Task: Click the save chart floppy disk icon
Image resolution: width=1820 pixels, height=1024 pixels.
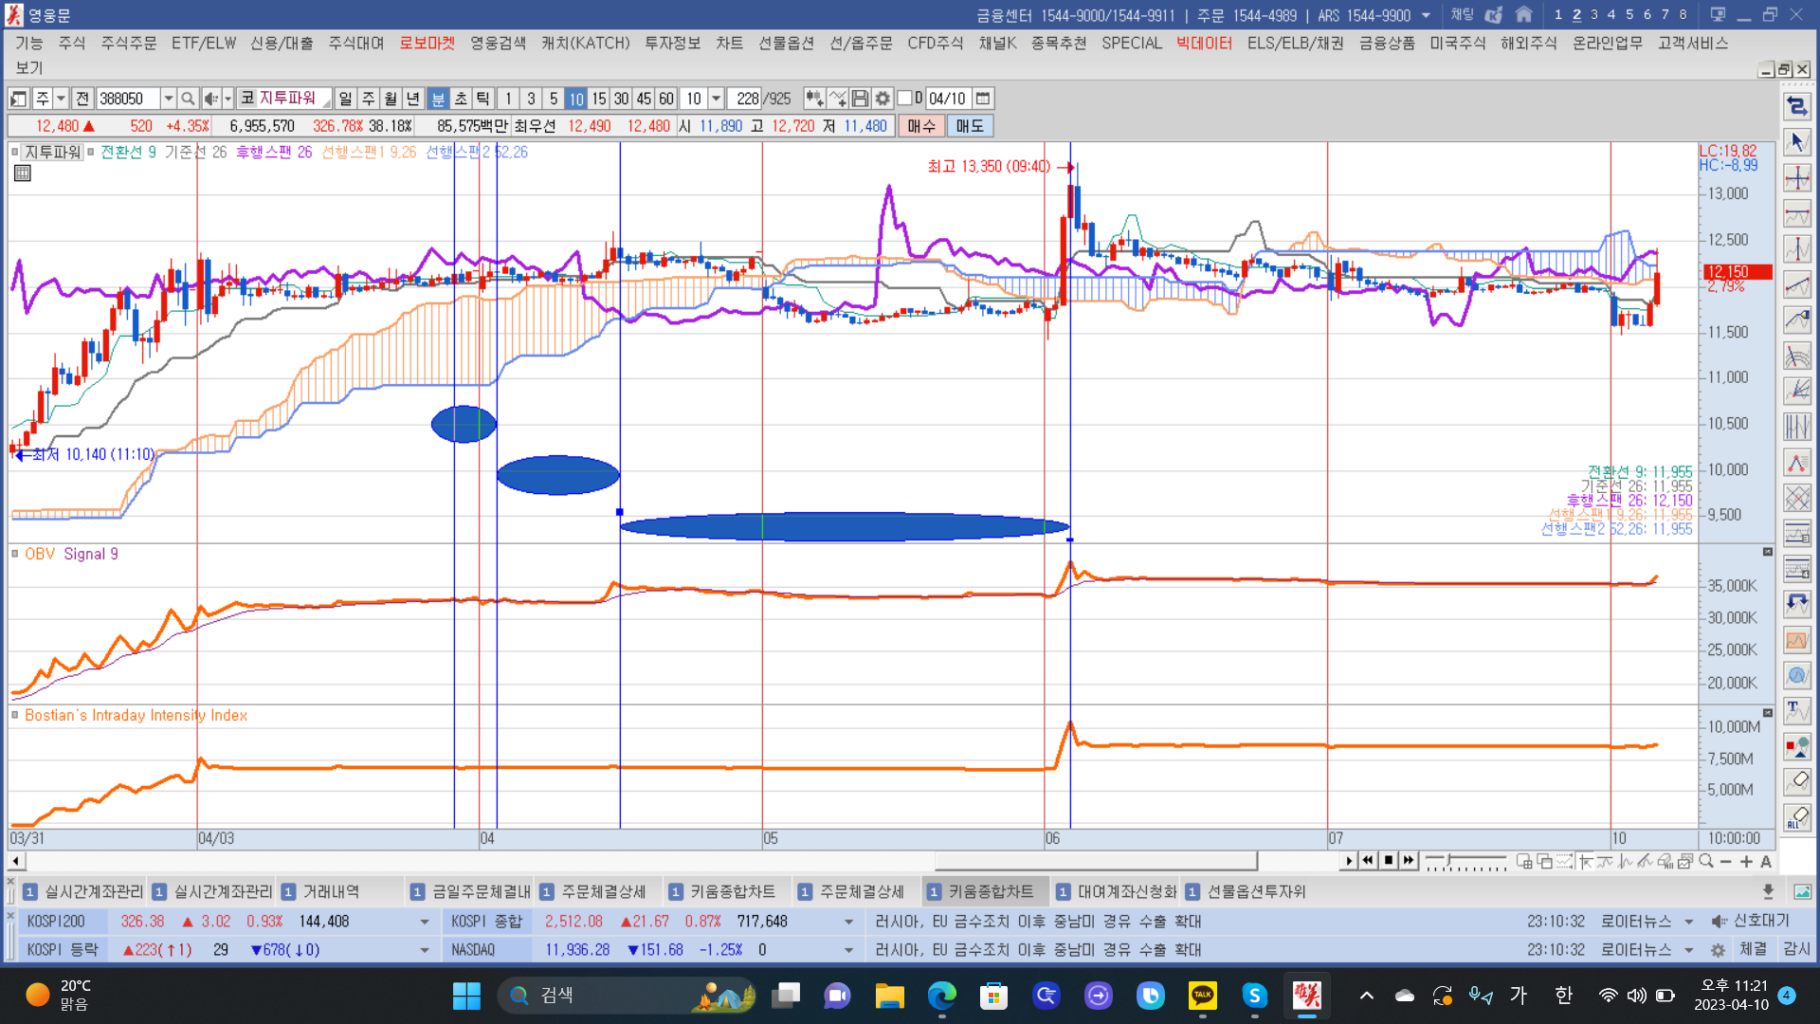Action: [860, 99]
